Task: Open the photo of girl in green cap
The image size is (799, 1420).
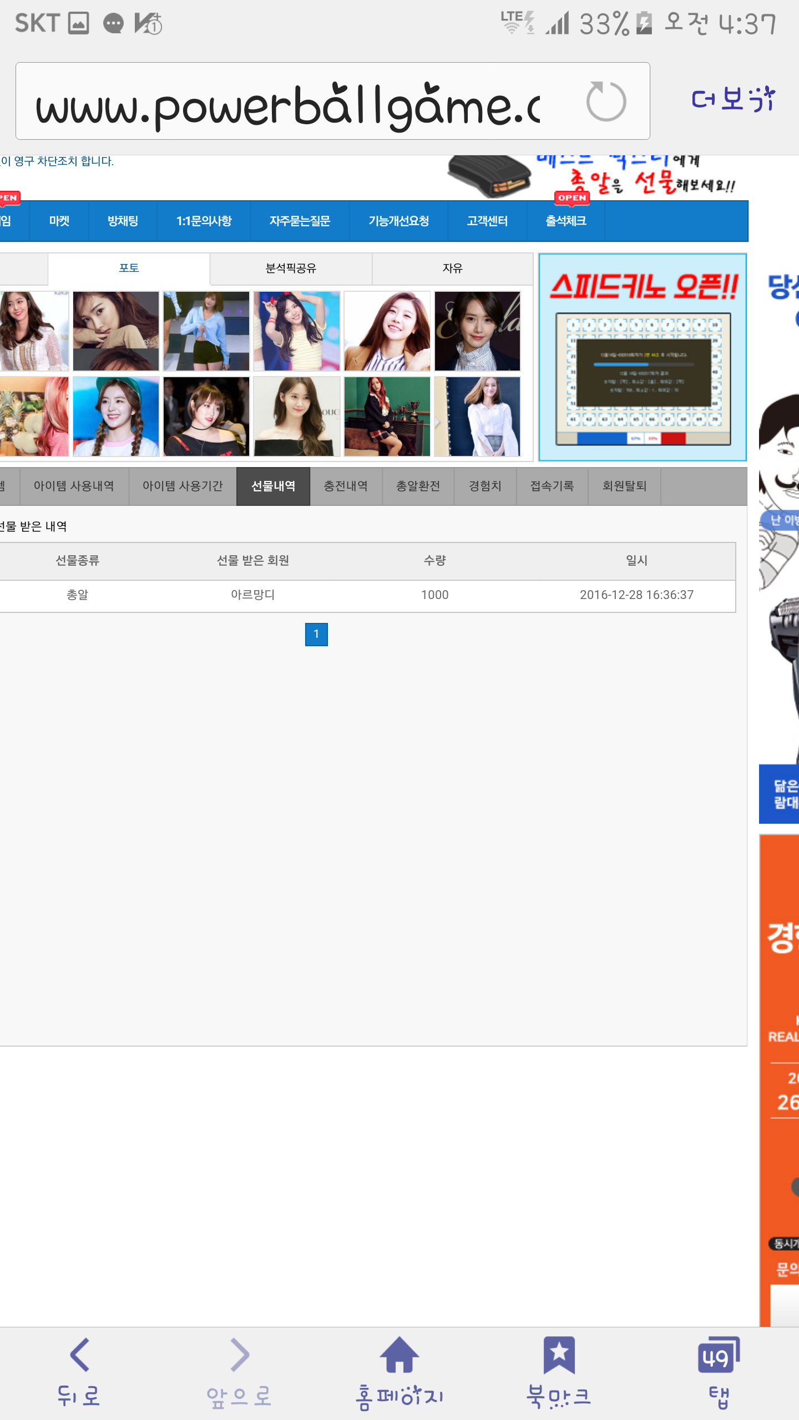Action: tap(116, 417)
